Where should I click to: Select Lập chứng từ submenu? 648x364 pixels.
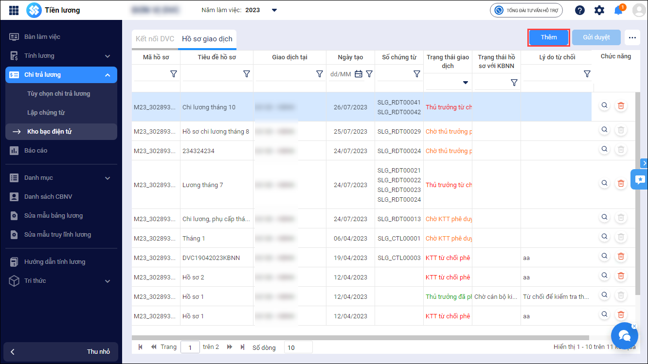click(46, 113)
